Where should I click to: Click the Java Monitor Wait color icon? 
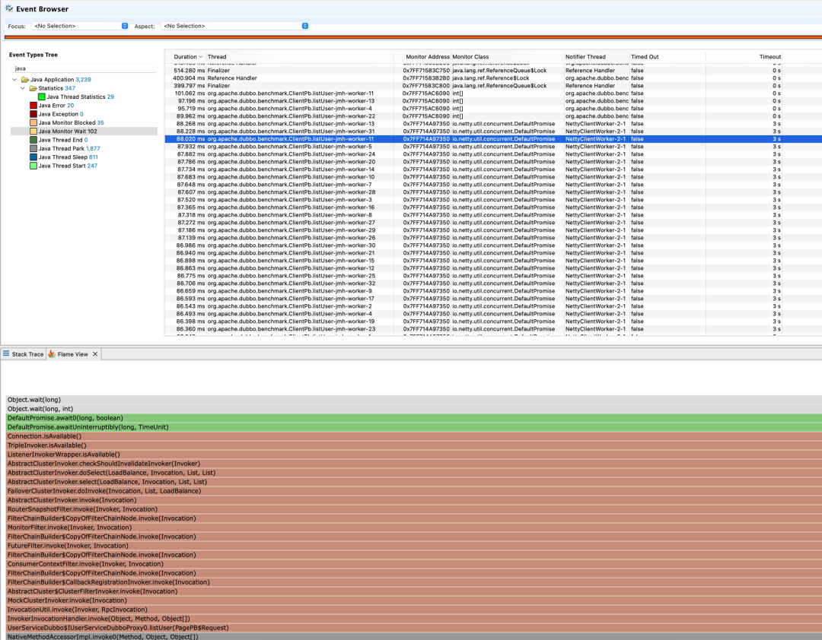33,131
